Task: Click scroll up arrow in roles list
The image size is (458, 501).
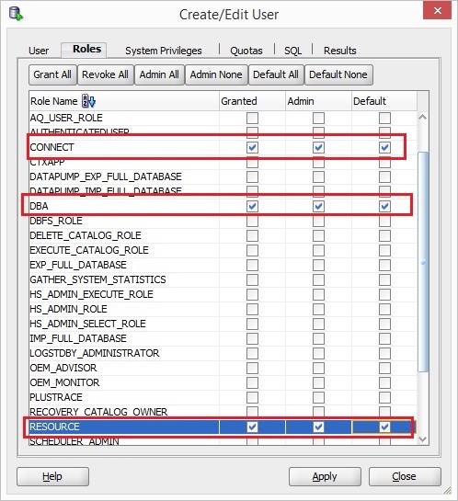Action: coord(422,118)
